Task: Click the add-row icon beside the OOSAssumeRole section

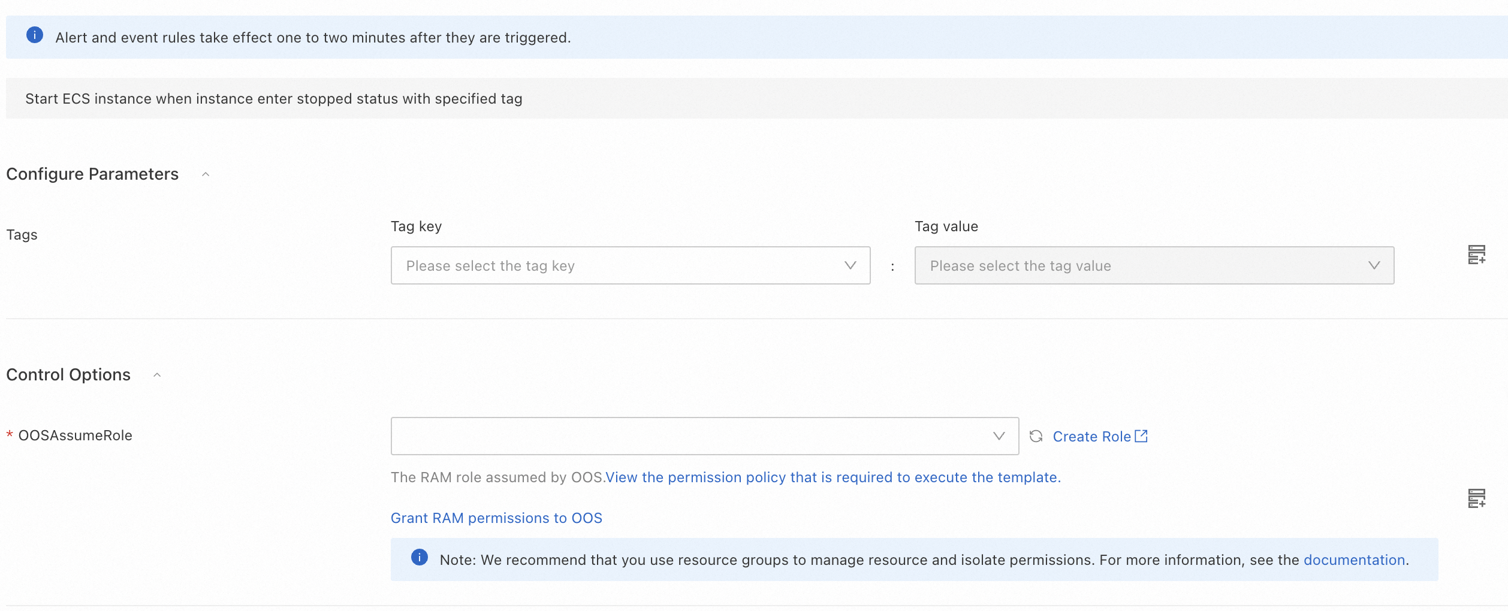Action: click(x=1476, y=498)
